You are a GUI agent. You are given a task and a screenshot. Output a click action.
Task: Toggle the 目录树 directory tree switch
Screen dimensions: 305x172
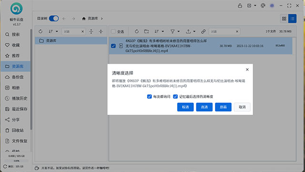[x=54, y=19]
